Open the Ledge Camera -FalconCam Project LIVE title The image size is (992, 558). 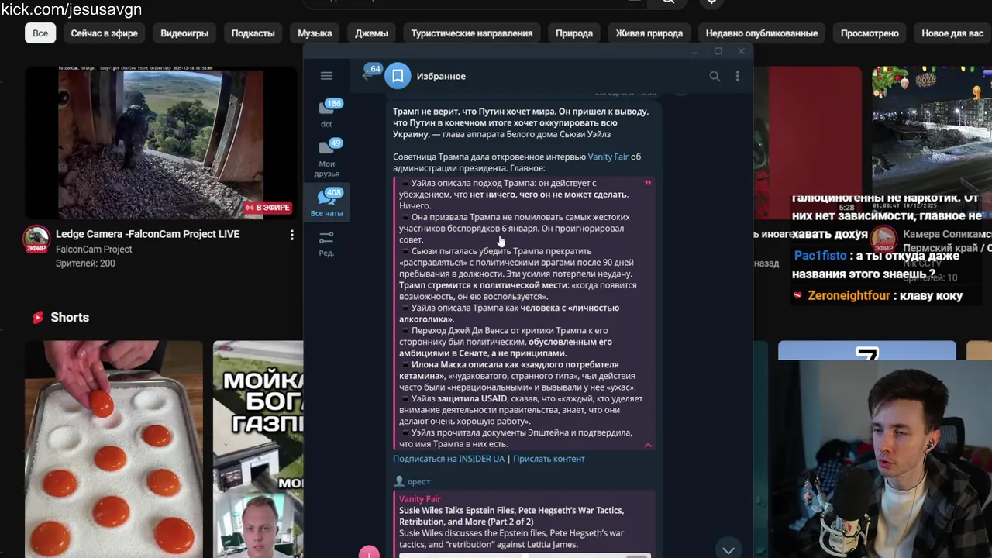pyautogui.click(x=147, y=234)
